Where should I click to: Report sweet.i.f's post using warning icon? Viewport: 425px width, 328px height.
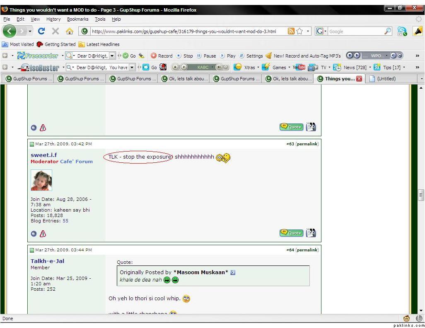[43, 234]
